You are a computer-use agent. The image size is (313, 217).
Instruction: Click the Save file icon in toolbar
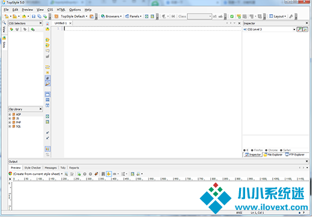34,16
